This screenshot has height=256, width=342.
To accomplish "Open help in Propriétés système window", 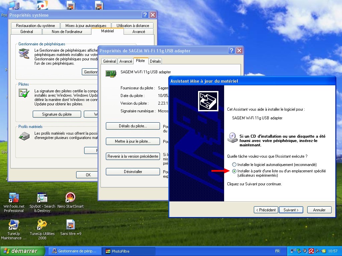I will coord(145,15).
